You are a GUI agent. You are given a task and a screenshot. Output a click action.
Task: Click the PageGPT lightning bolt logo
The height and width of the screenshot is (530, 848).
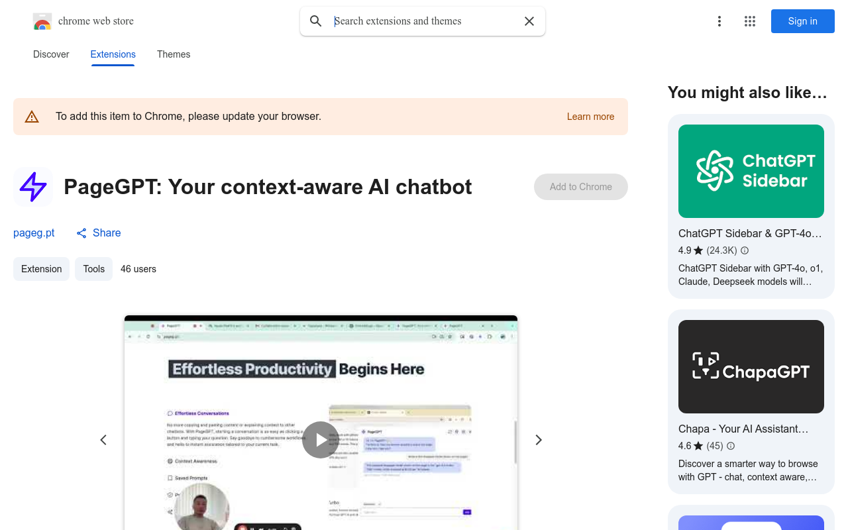pyautogui.click(x=33, y=187)
